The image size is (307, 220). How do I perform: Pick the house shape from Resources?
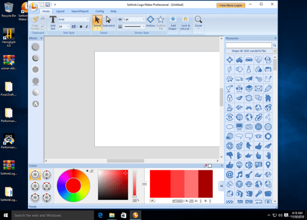pyautogui.click(x=269, y=97)
